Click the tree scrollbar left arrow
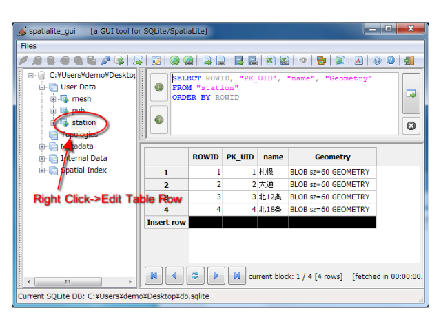The width and height of the screenshot is (441, 330). point(29,281)
